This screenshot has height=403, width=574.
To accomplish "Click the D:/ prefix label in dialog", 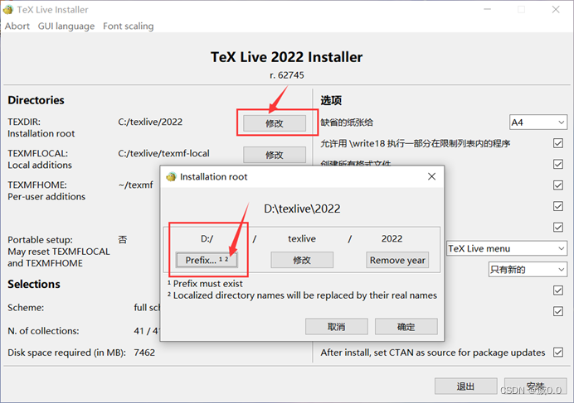I will coord(207,238).
